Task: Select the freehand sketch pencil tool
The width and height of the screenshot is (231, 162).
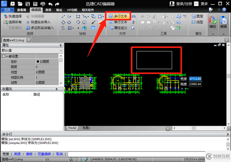Action: tap(69, 16)
